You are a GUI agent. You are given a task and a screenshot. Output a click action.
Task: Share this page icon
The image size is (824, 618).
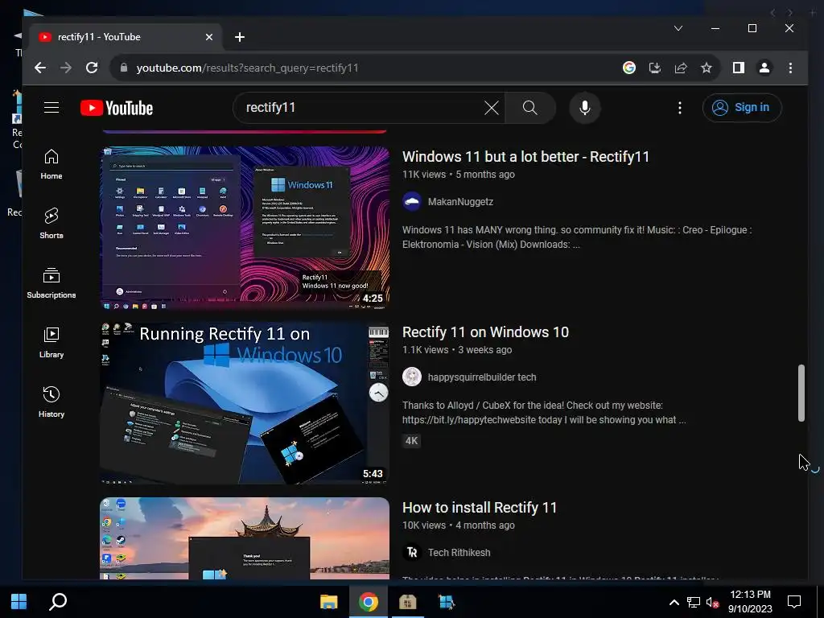[681, 68]
